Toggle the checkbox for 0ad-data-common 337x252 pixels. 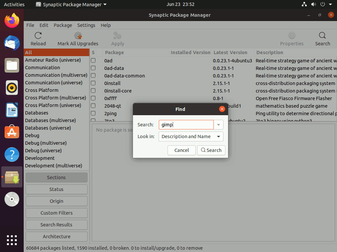93,76
